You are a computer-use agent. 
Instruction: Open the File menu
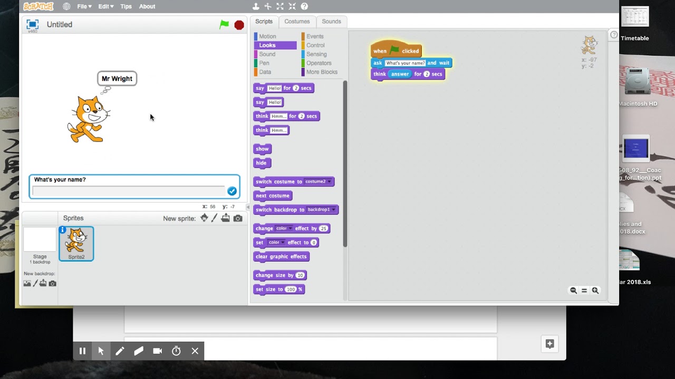[84, 6]
